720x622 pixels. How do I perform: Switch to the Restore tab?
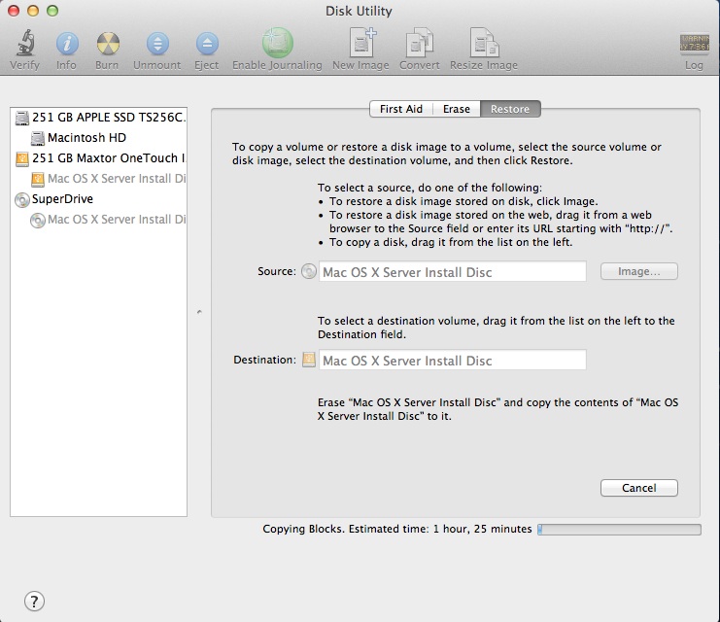click(x=510, y=109)
